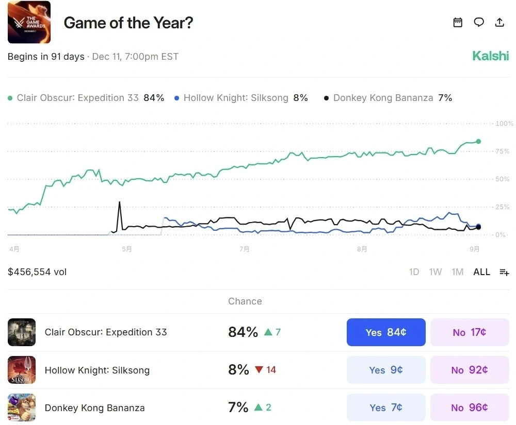516x425 pixels.
Task: Click the green endpoint marker on chart
Action: tap(478, 141)
